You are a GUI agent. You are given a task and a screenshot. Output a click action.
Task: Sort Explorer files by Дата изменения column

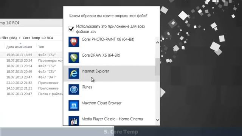pos(19,47)
